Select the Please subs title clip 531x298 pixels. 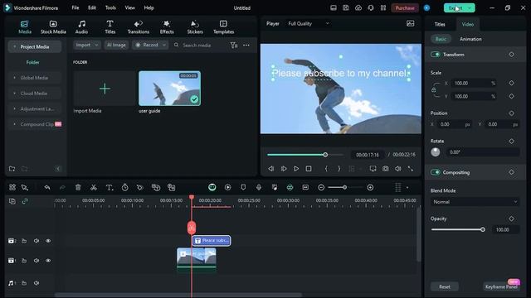[x=212, y=241]
